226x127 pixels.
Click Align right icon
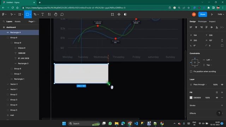tap(201, 27)
